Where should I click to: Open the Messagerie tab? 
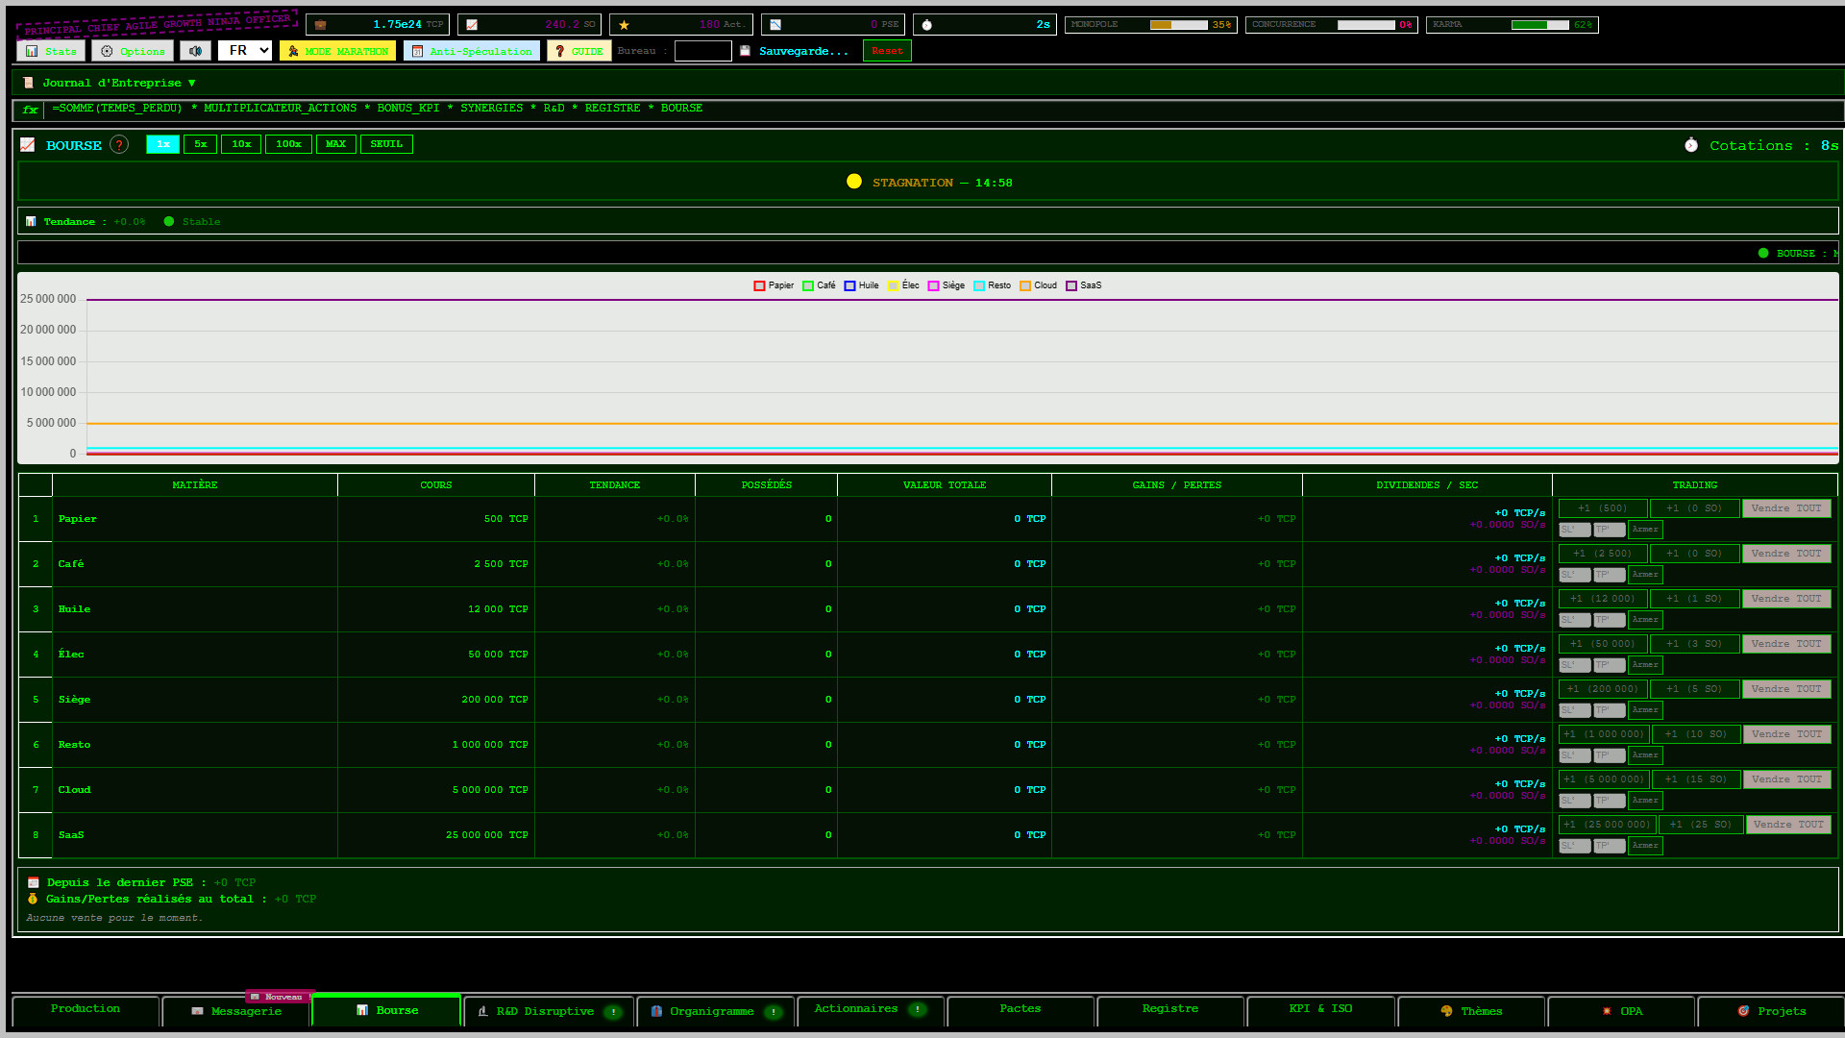click(x=236, y=1011)
